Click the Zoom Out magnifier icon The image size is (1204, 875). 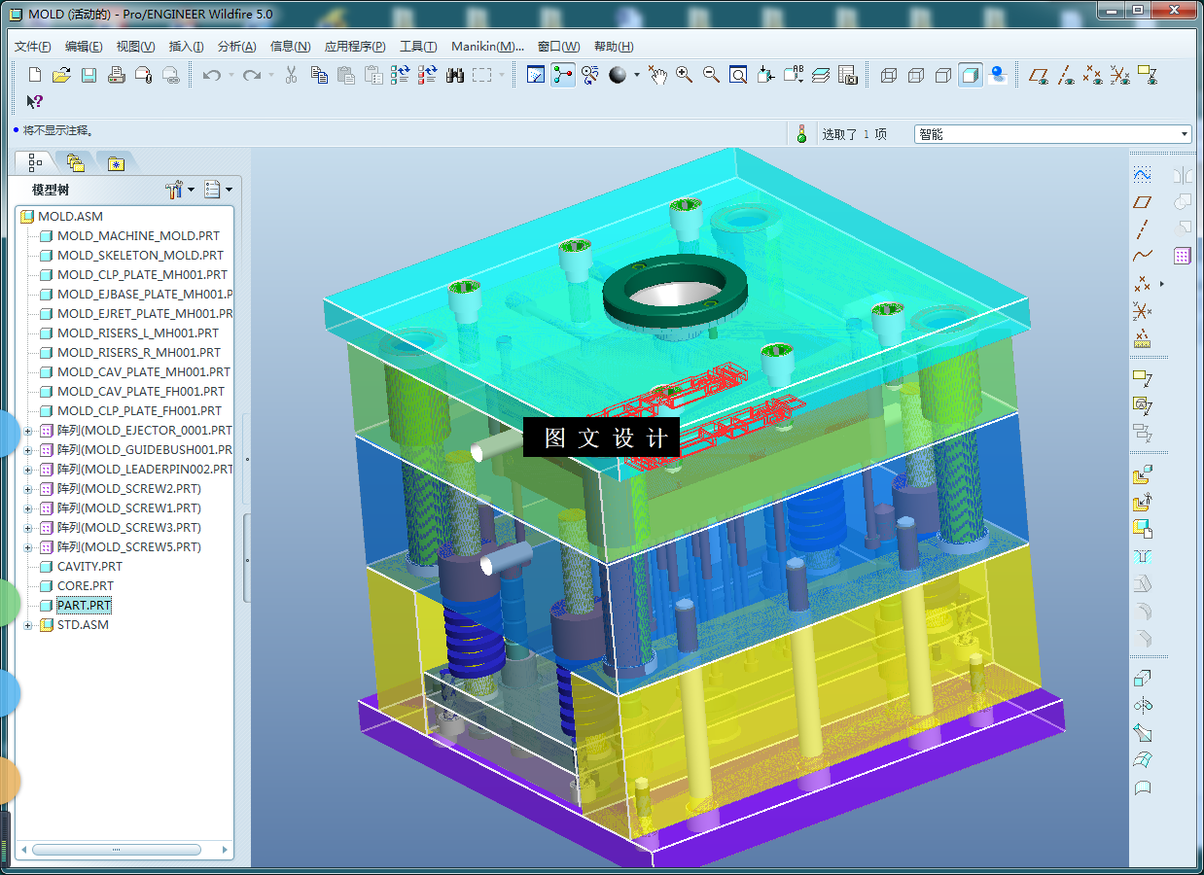[712, 75]
